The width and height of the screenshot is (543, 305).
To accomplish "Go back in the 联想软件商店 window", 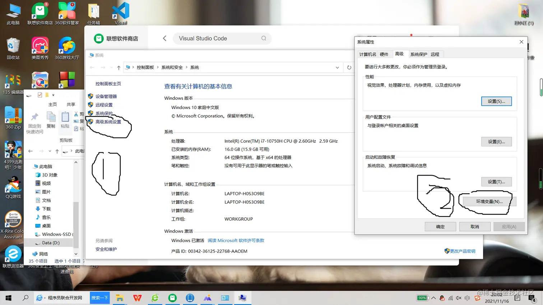I will pyautogui.click(x=164, y=38).
